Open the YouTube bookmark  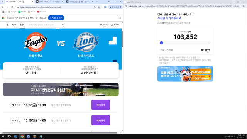point(41,12)
